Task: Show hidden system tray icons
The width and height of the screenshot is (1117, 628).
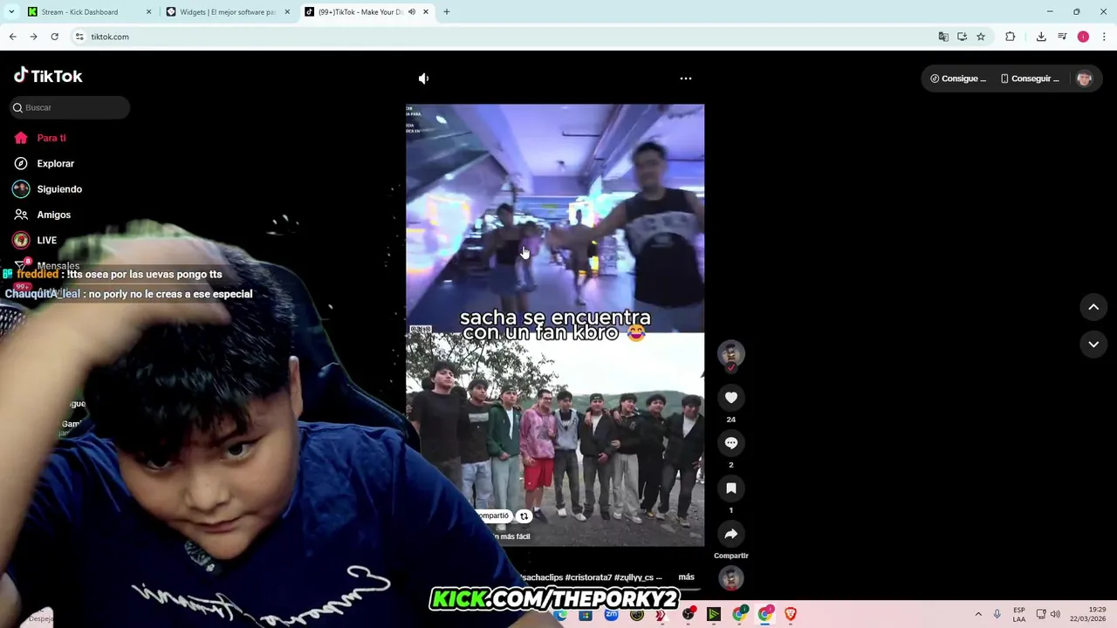Action: [x=978, y=614]
